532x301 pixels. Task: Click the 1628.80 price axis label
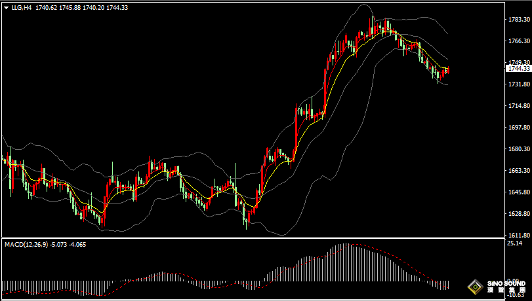coord(519,214)
